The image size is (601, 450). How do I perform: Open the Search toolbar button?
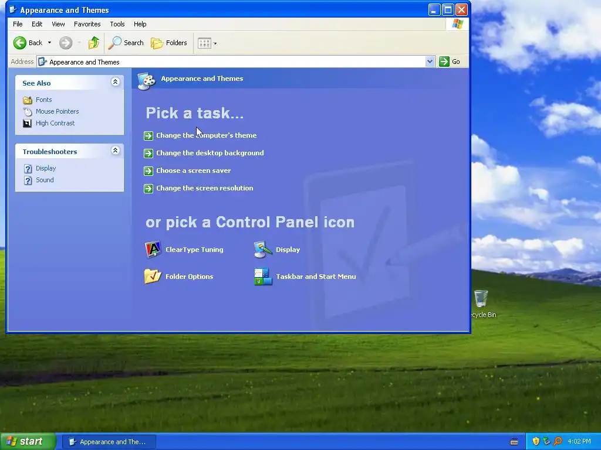126,43
